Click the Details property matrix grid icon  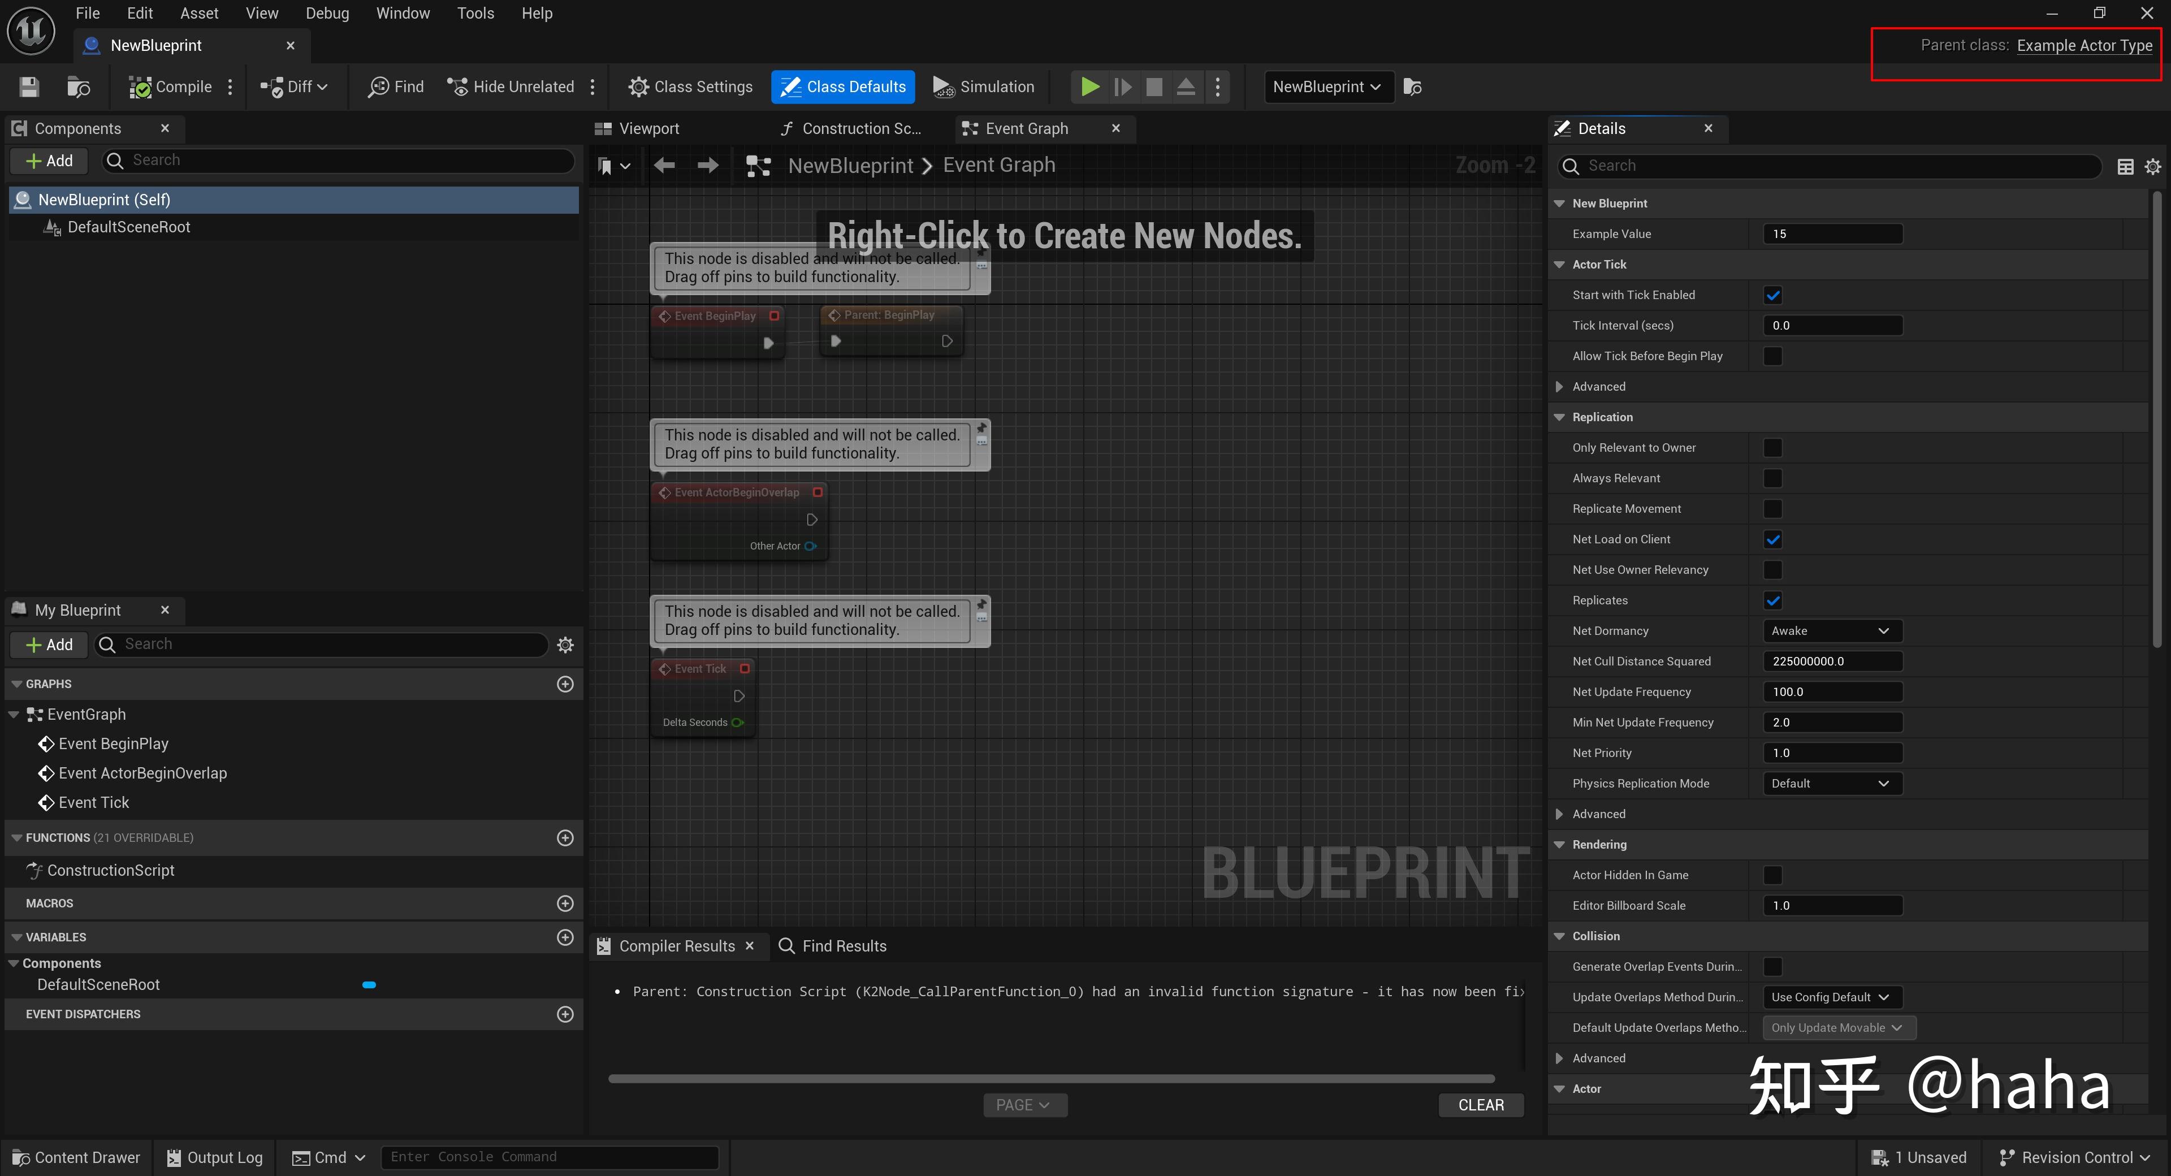tap(2125, 166)
